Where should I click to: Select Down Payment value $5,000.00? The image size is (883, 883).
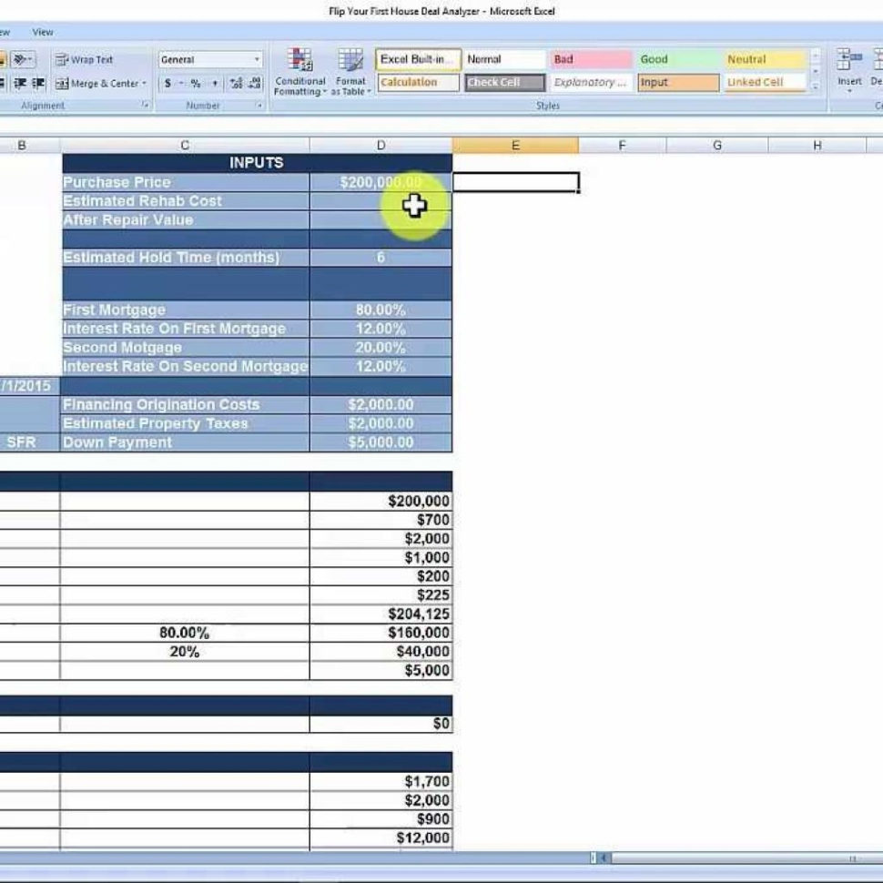[x=381, y=442]
